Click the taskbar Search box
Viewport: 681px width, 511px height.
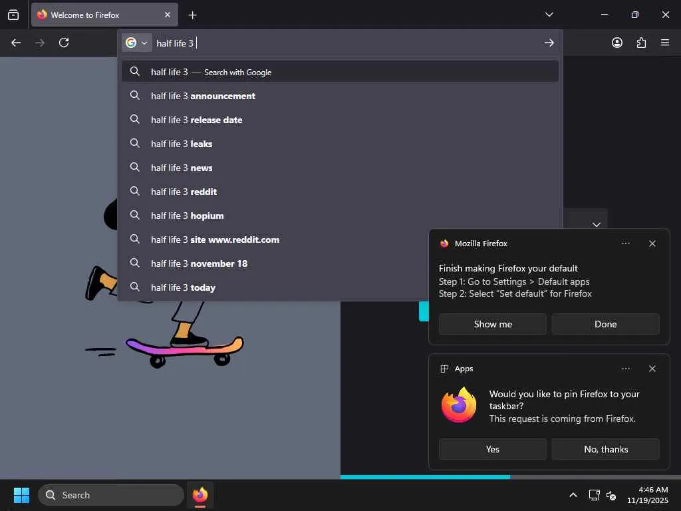111,495
